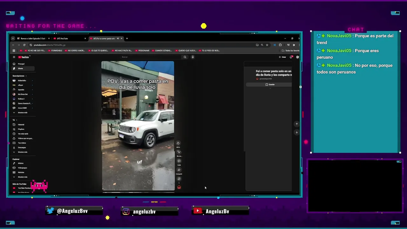Like the short with thumbs-up button

[x=178, y=143]
